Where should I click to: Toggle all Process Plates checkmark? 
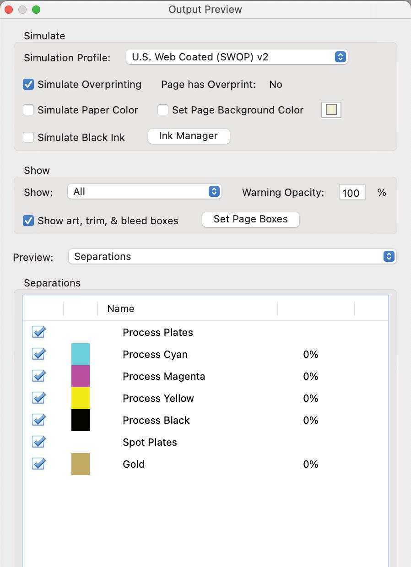point(39,332)
